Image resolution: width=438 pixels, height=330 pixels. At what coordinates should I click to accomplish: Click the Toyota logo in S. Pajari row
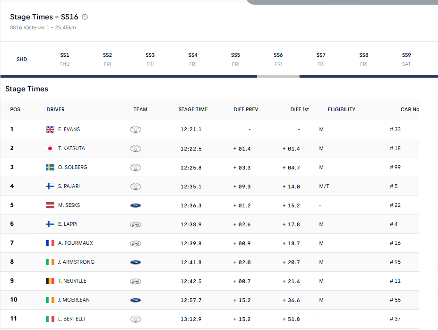click(x=136, y=187)
